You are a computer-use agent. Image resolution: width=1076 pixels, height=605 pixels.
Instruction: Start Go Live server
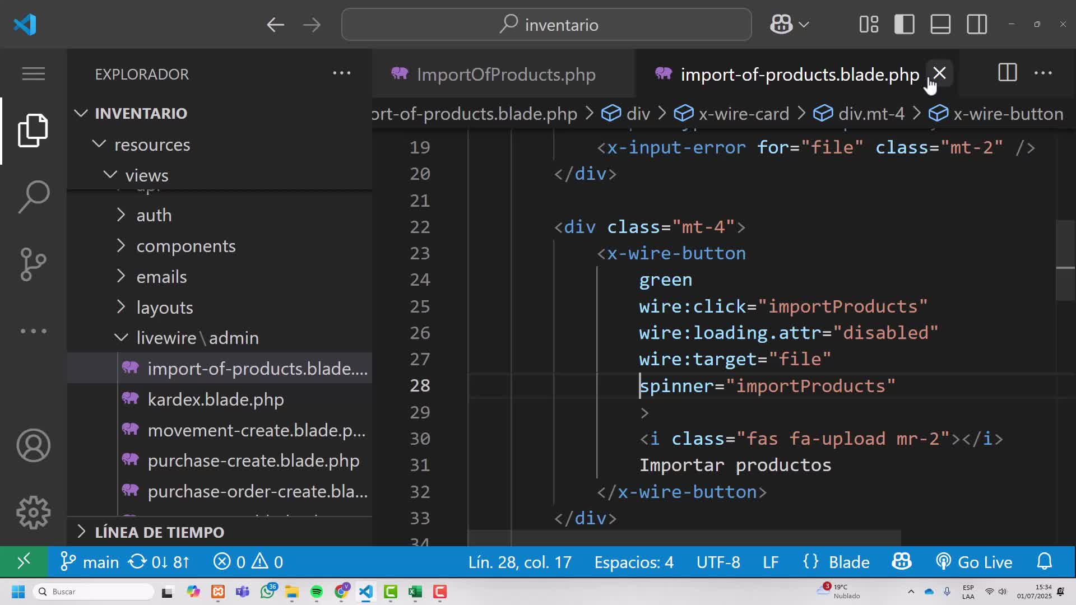[974, 562]
